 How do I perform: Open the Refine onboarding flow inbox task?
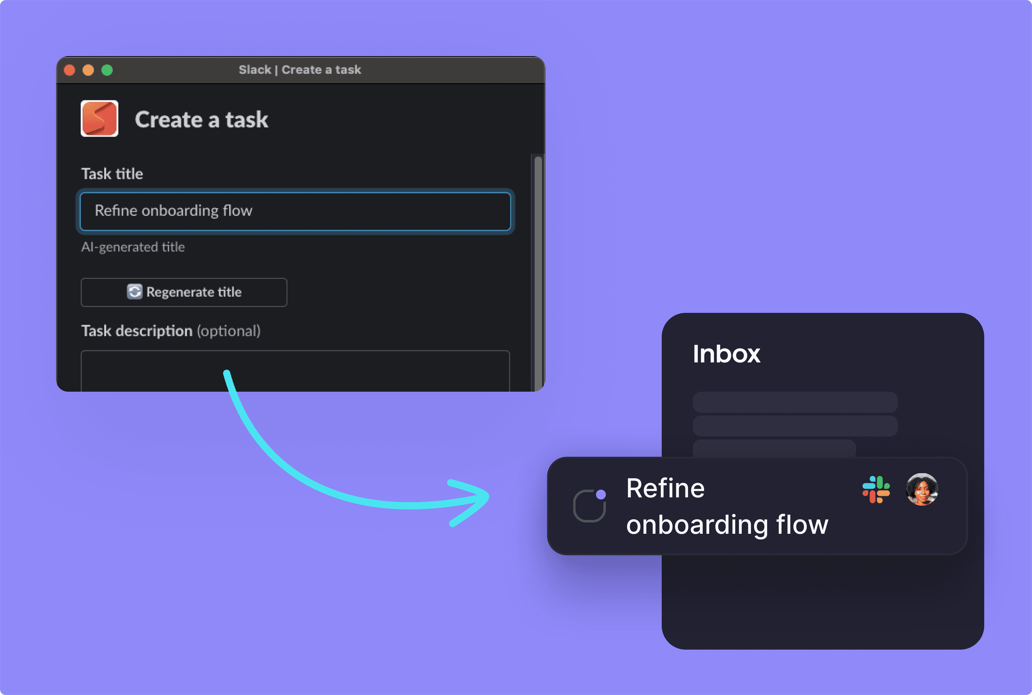(x=757, y=506)
